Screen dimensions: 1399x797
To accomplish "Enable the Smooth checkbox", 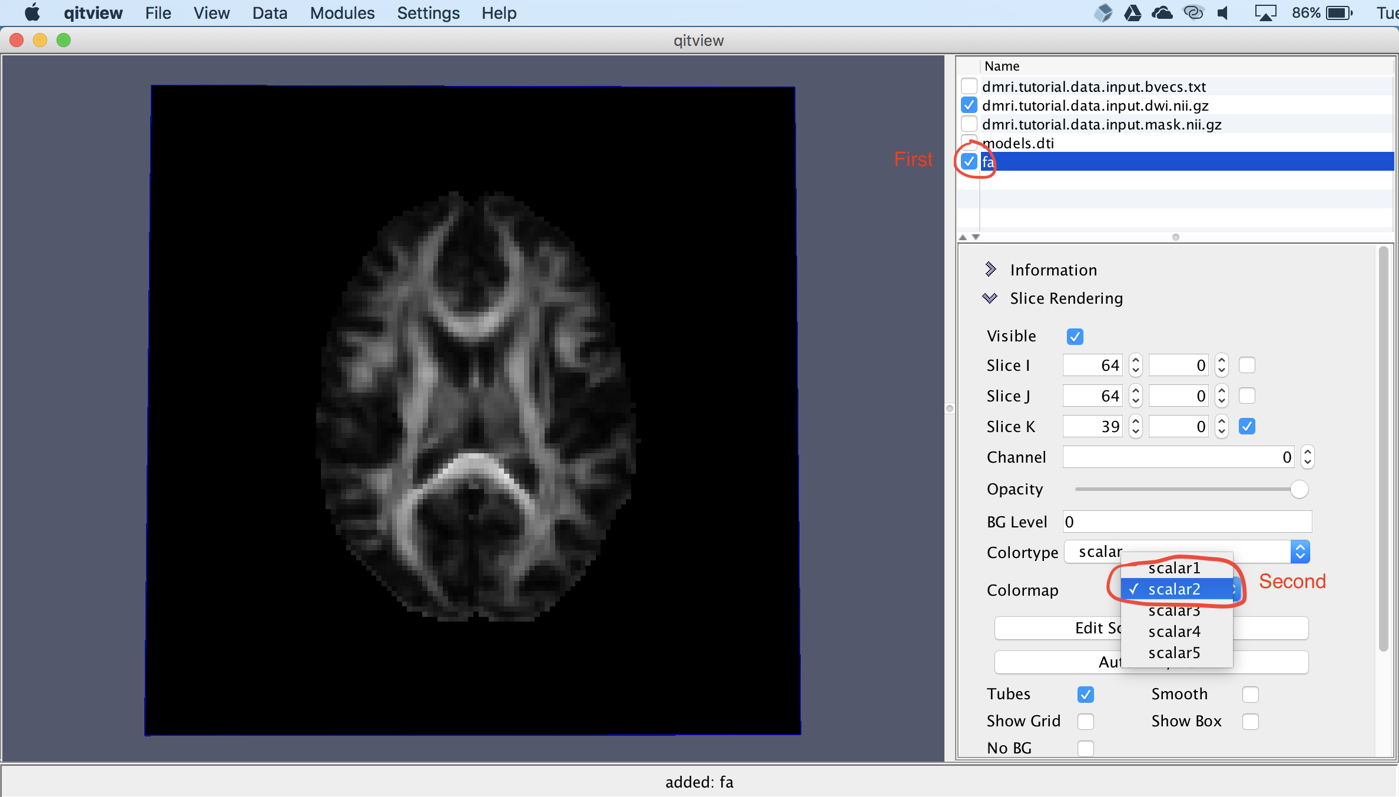I will [1250, 695].
